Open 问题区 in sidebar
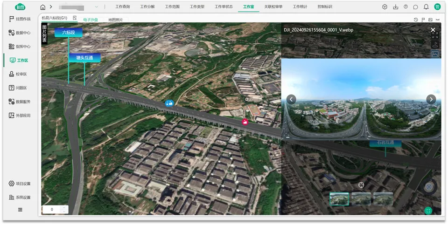The height and width of the screenshot is (225, 448). (x=18, y=88)
